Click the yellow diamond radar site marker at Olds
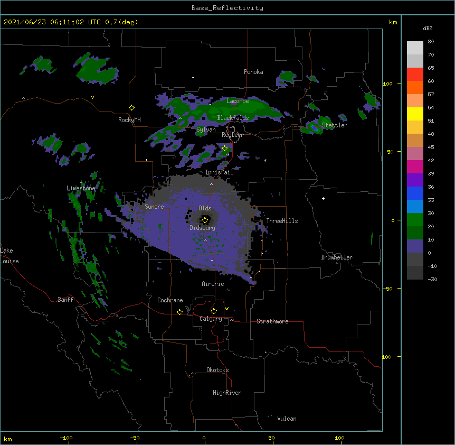Screen dimensions: 455x445 pos(205,220)
